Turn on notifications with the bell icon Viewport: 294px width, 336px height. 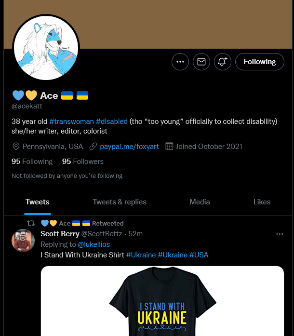coord(223,62)
